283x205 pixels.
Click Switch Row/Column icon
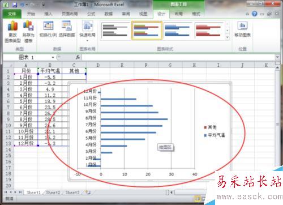48,29
